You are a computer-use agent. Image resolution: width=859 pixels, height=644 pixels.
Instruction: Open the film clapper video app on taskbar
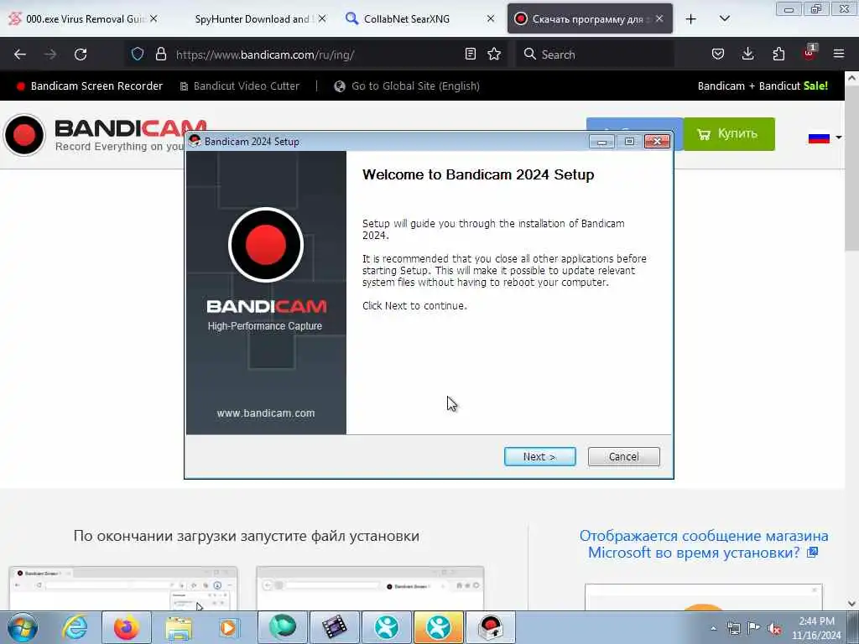pyautogui.click(x=334, y=627)
